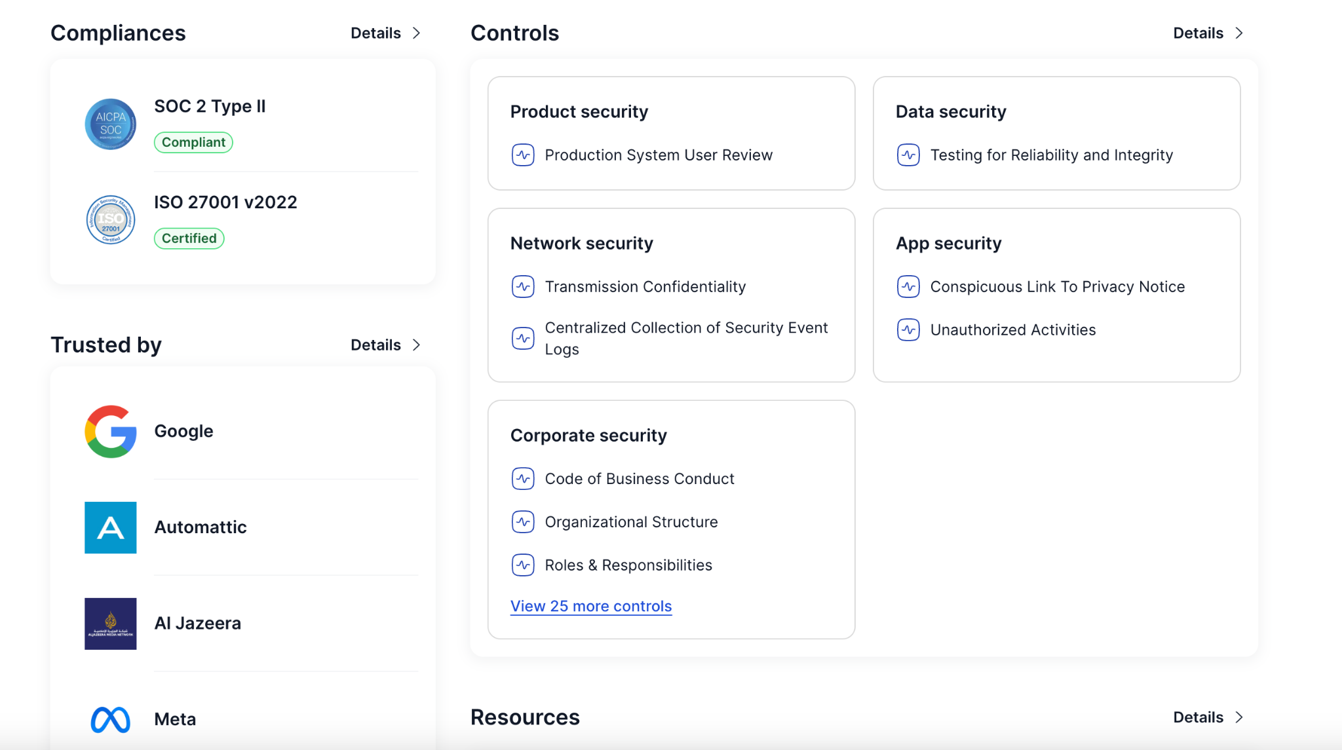Click icon beside Transmission Confidentiality

(x=523, y=287)
